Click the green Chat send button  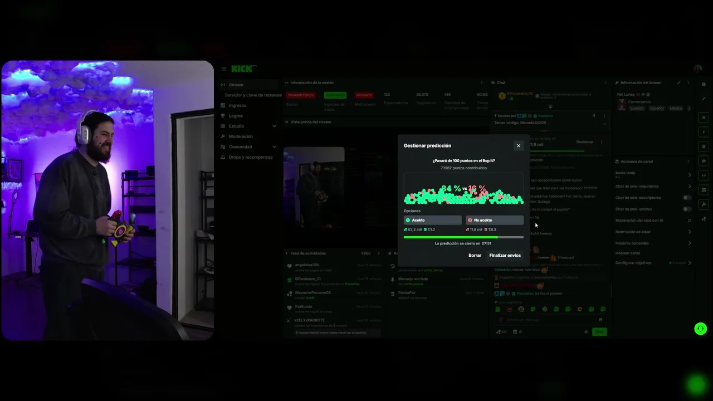tap(599, 332)
